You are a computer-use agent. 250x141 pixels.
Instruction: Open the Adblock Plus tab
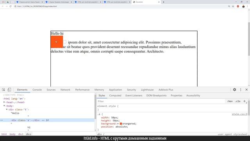[x=166, y=90]
